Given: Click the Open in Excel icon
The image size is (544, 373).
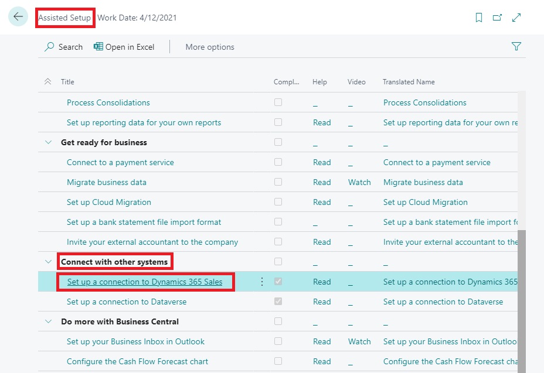Looking at the screenshot, I should [98, 47].
